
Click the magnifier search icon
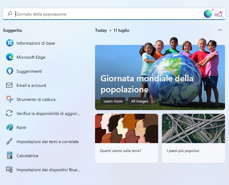tap(10, 14)
